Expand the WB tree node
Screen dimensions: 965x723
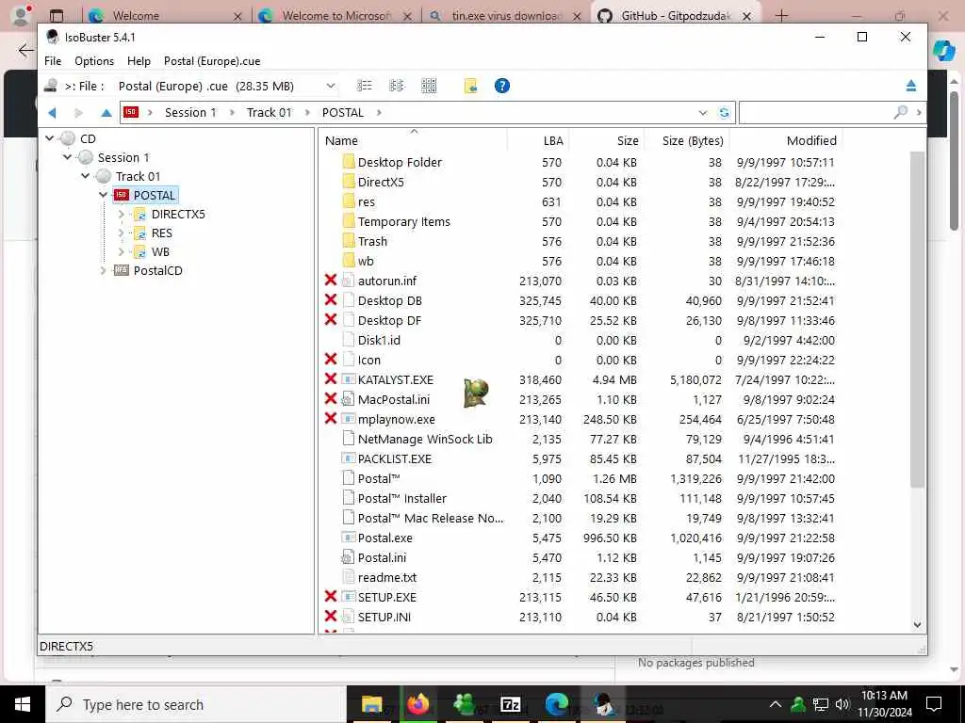click(121, 251)
